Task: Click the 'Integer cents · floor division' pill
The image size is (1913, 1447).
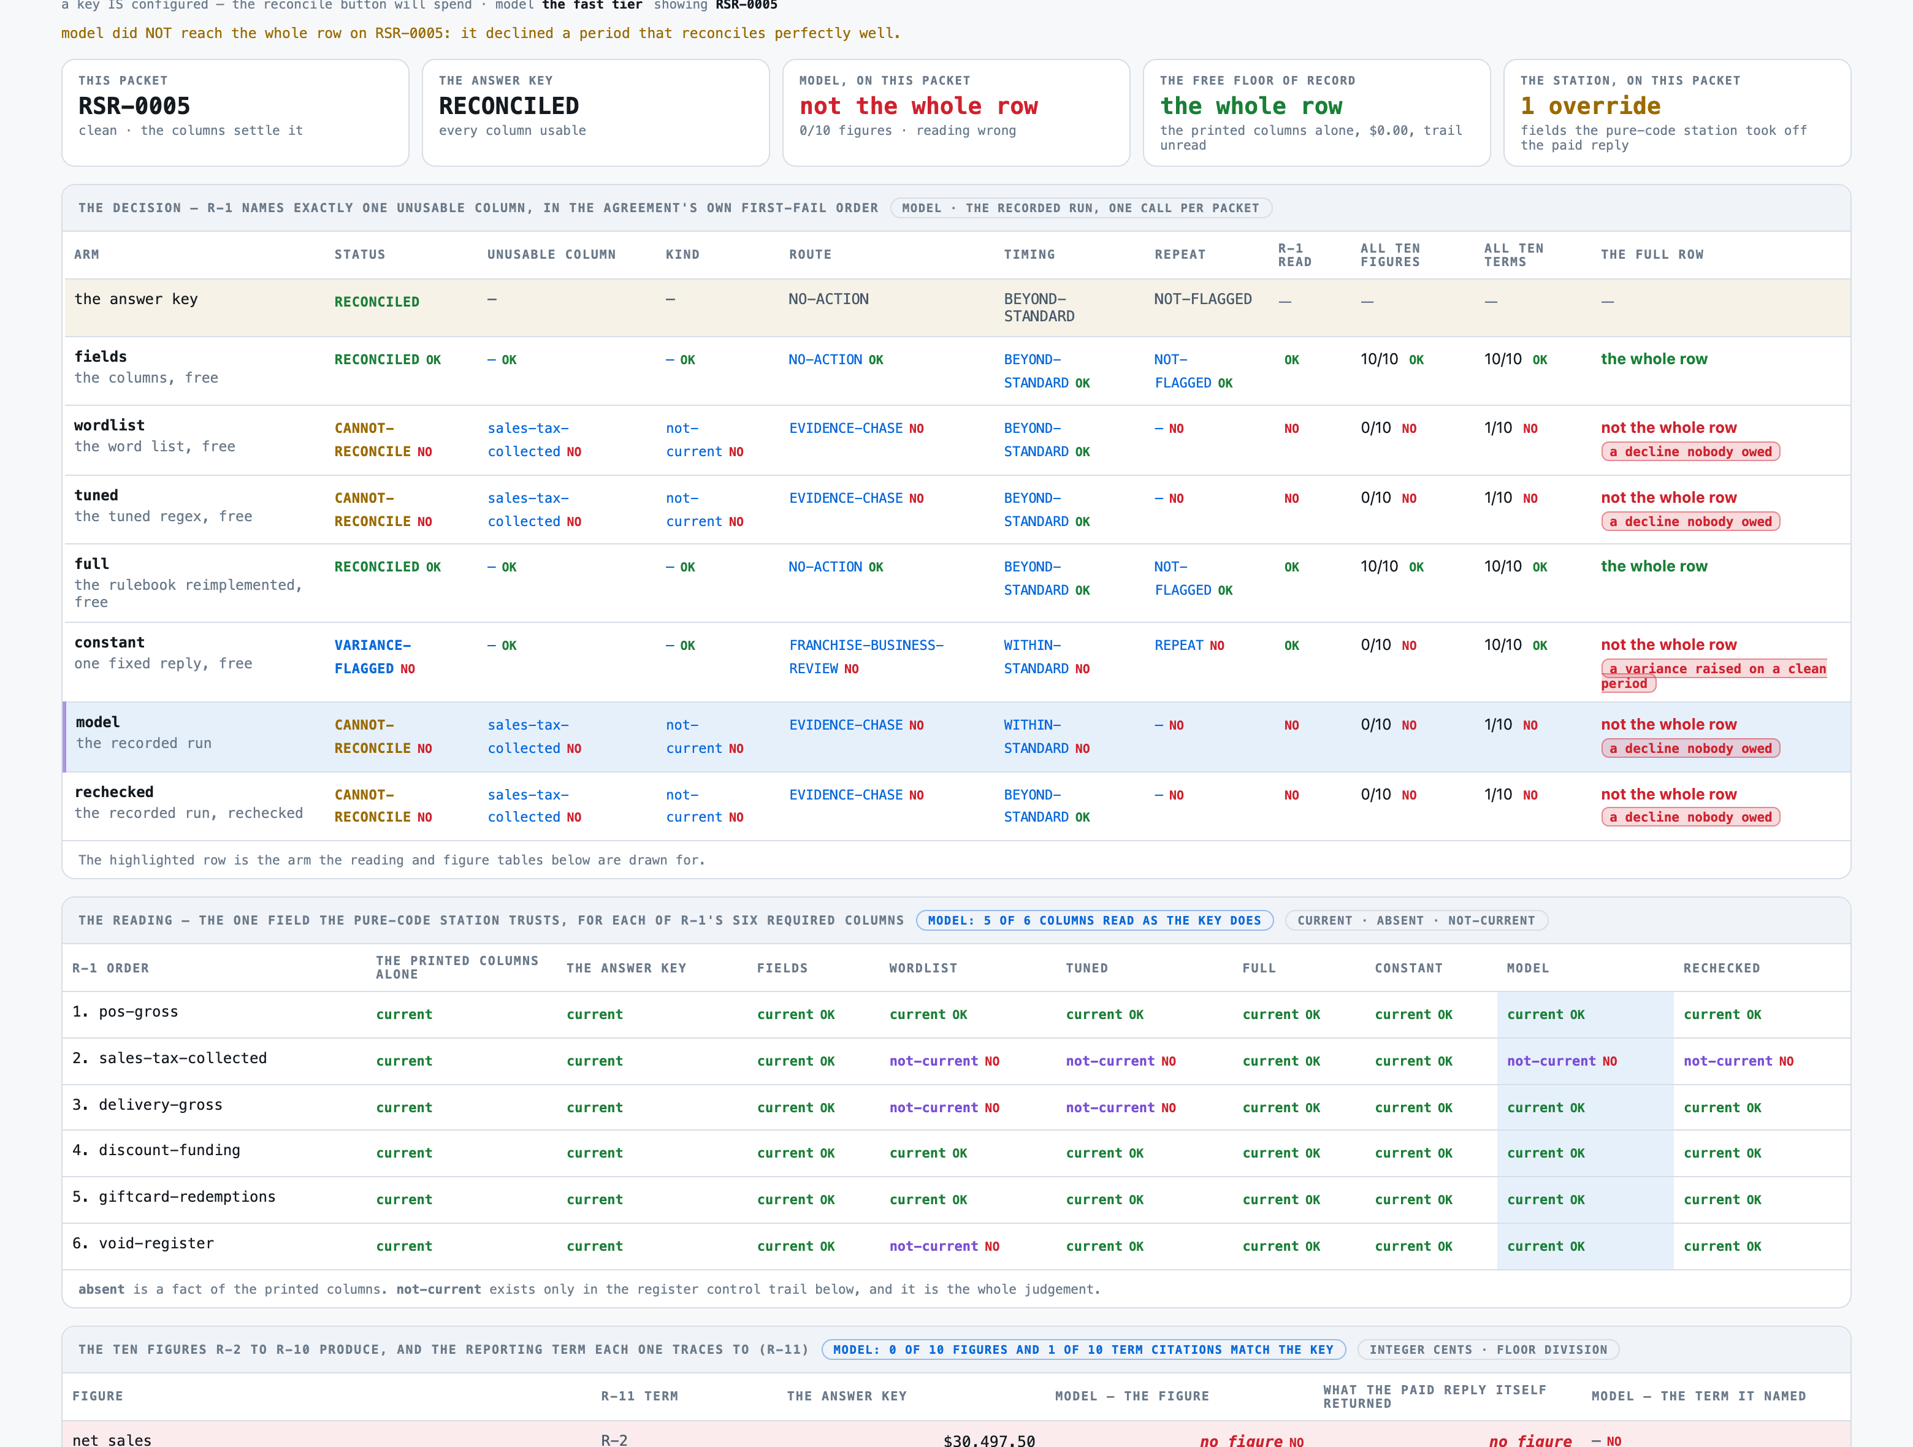Action: click(1487, 1350)
